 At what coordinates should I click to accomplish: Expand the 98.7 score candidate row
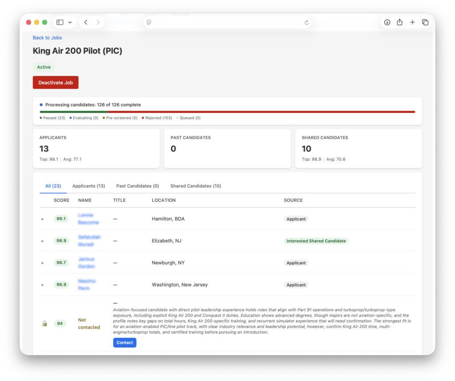pos(43,263)
